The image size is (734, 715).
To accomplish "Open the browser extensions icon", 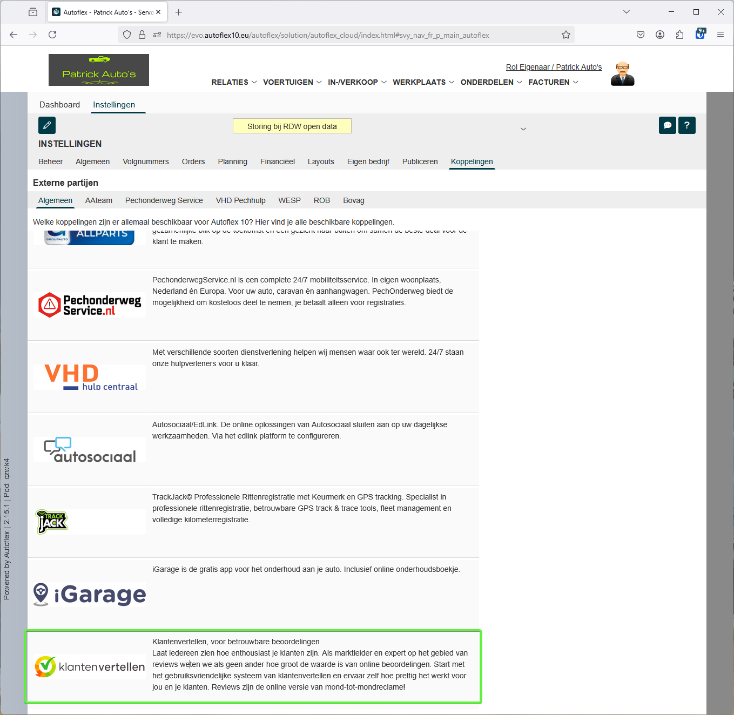I will [679, 35].
